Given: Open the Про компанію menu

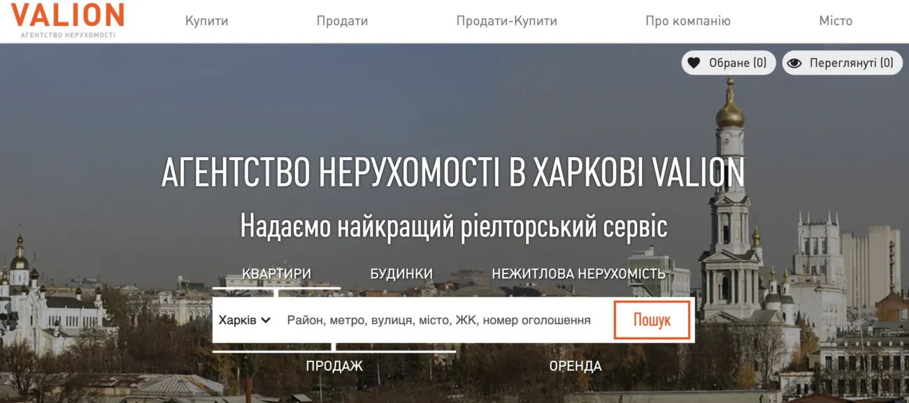Looking at the screenshot, I should point(688,21).
